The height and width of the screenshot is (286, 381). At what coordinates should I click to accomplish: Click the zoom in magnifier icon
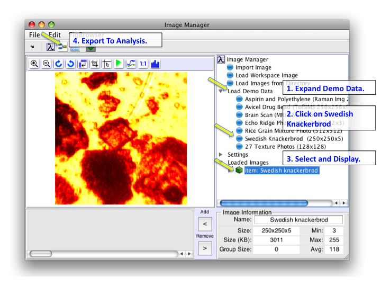(x=34, y=64)
